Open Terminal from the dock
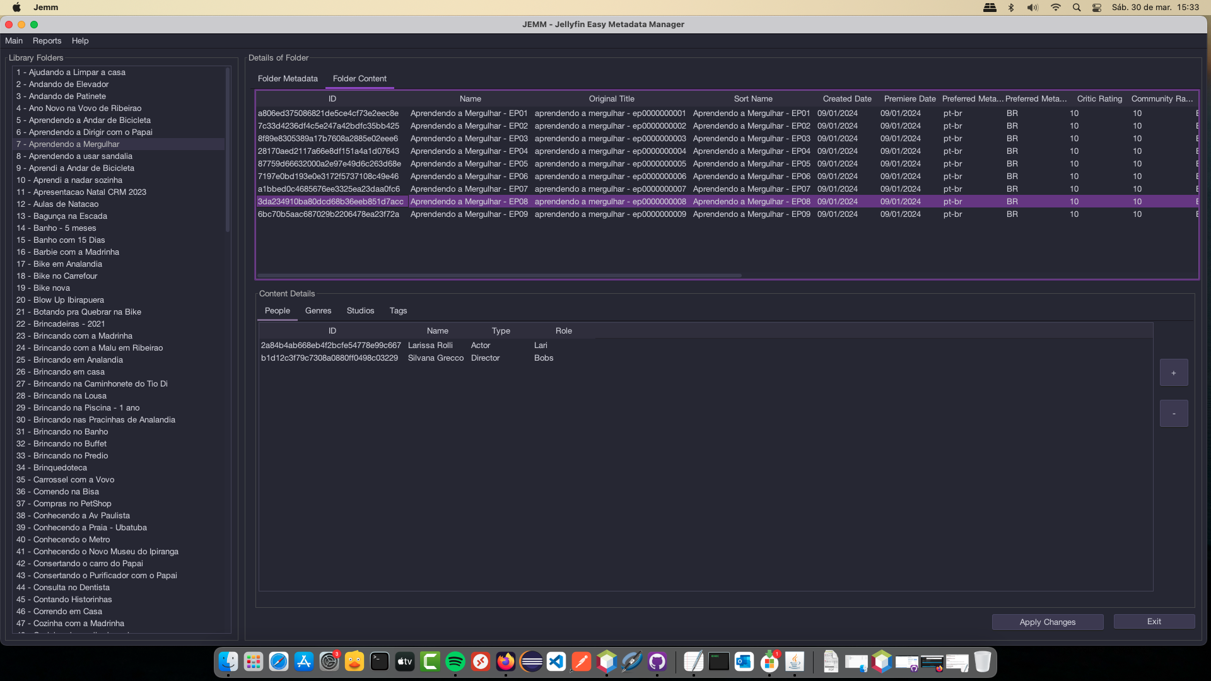This screenshot has width=1211, height=681. [379, 661]
